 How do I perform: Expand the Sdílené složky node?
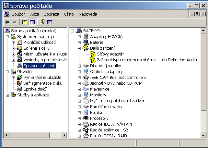[x=13, y=48]
